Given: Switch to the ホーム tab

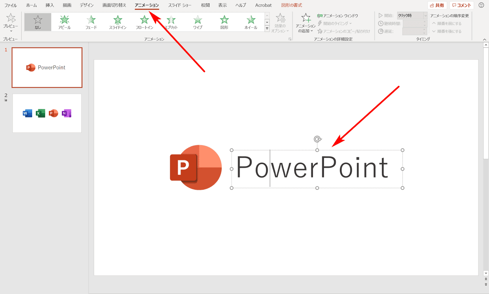Looking at the screenshot, I should pos(31,5).
